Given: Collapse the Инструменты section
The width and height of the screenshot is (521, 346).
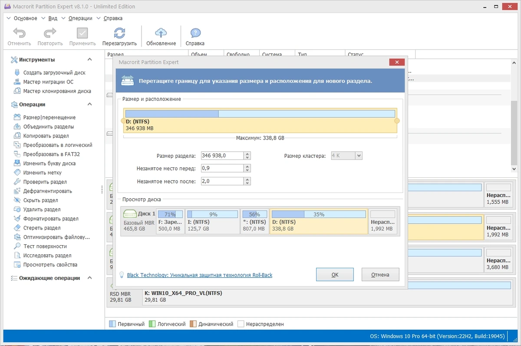Looking at the screenshot, I should [x=90, y=60].
